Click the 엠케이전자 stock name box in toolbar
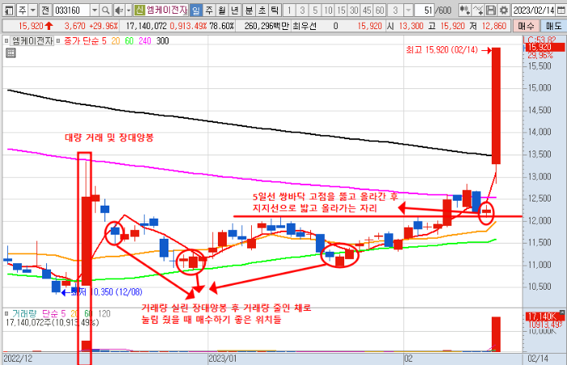This screenshot has width=567, height=365. 167,11
